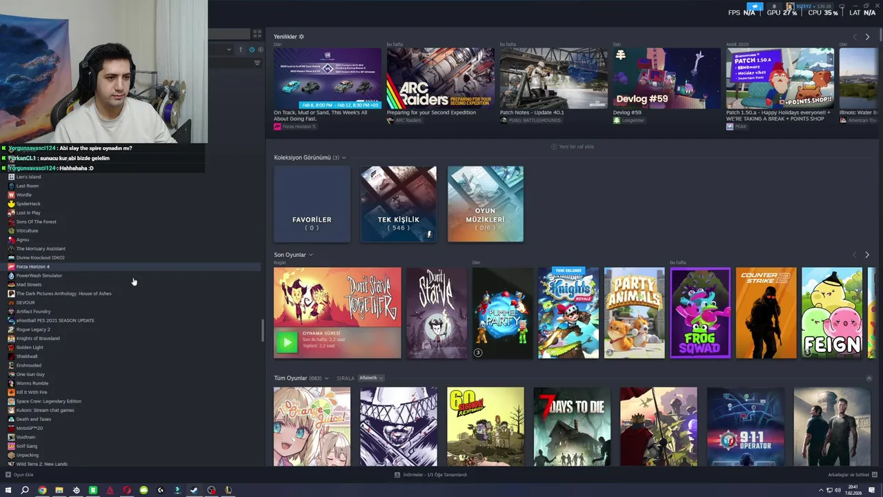Show hidden system tray icons

click(820, 490)
